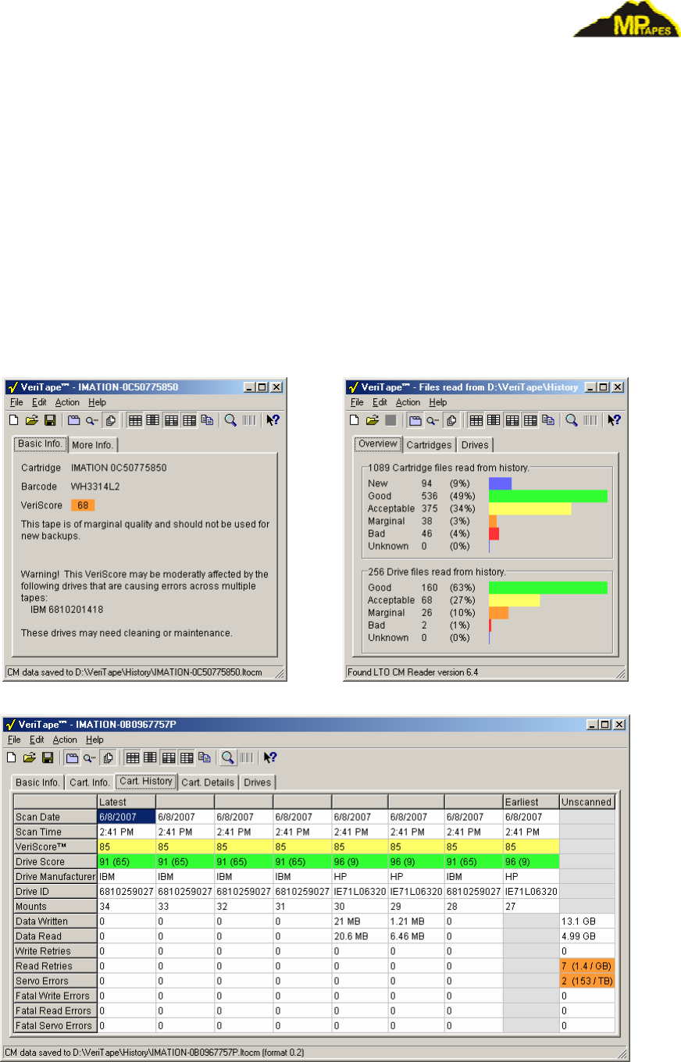Click Open folder icon in IMATION-0B0967757P window
Screen dimensions: 681x1062
point(30,757)
